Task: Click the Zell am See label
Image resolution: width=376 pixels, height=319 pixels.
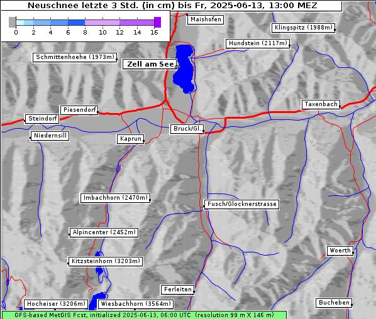Action: 150,64
